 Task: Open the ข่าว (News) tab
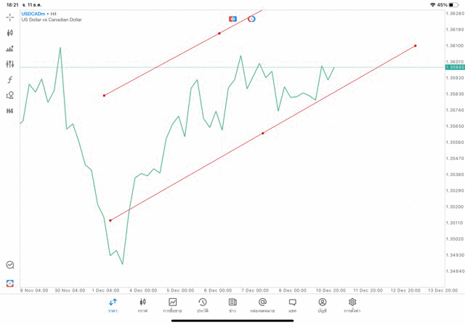click(x=232, y=305)
